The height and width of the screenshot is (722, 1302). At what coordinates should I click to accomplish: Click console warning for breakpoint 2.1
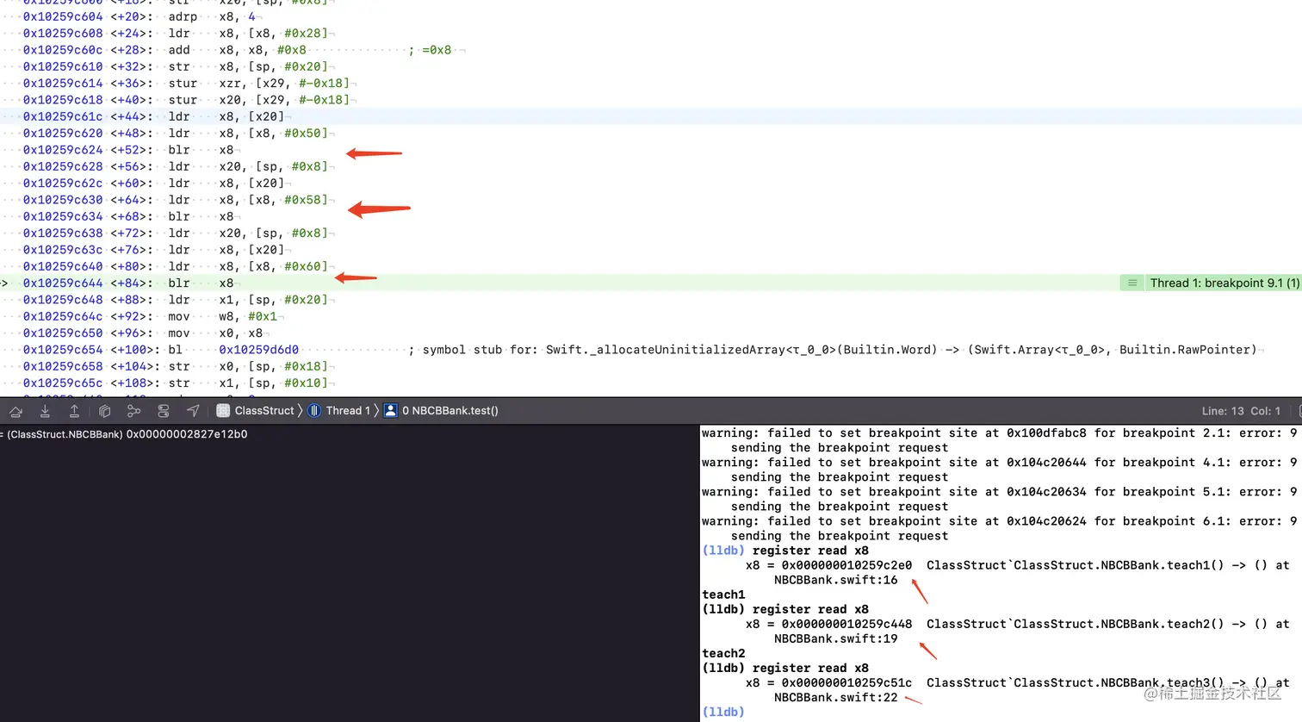point(1000,440)
